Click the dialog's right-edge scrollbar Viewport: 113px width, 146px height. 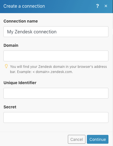(113, 21)
